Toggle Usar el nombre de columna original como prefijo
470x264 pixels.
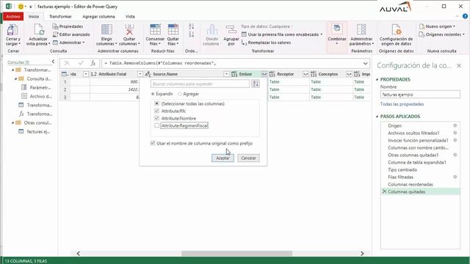(153, 144)
